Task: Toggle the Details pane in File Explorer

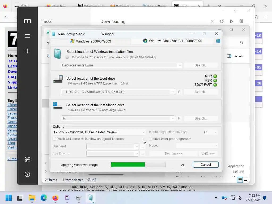Action: pyautogui.click(x=235, y=56)
